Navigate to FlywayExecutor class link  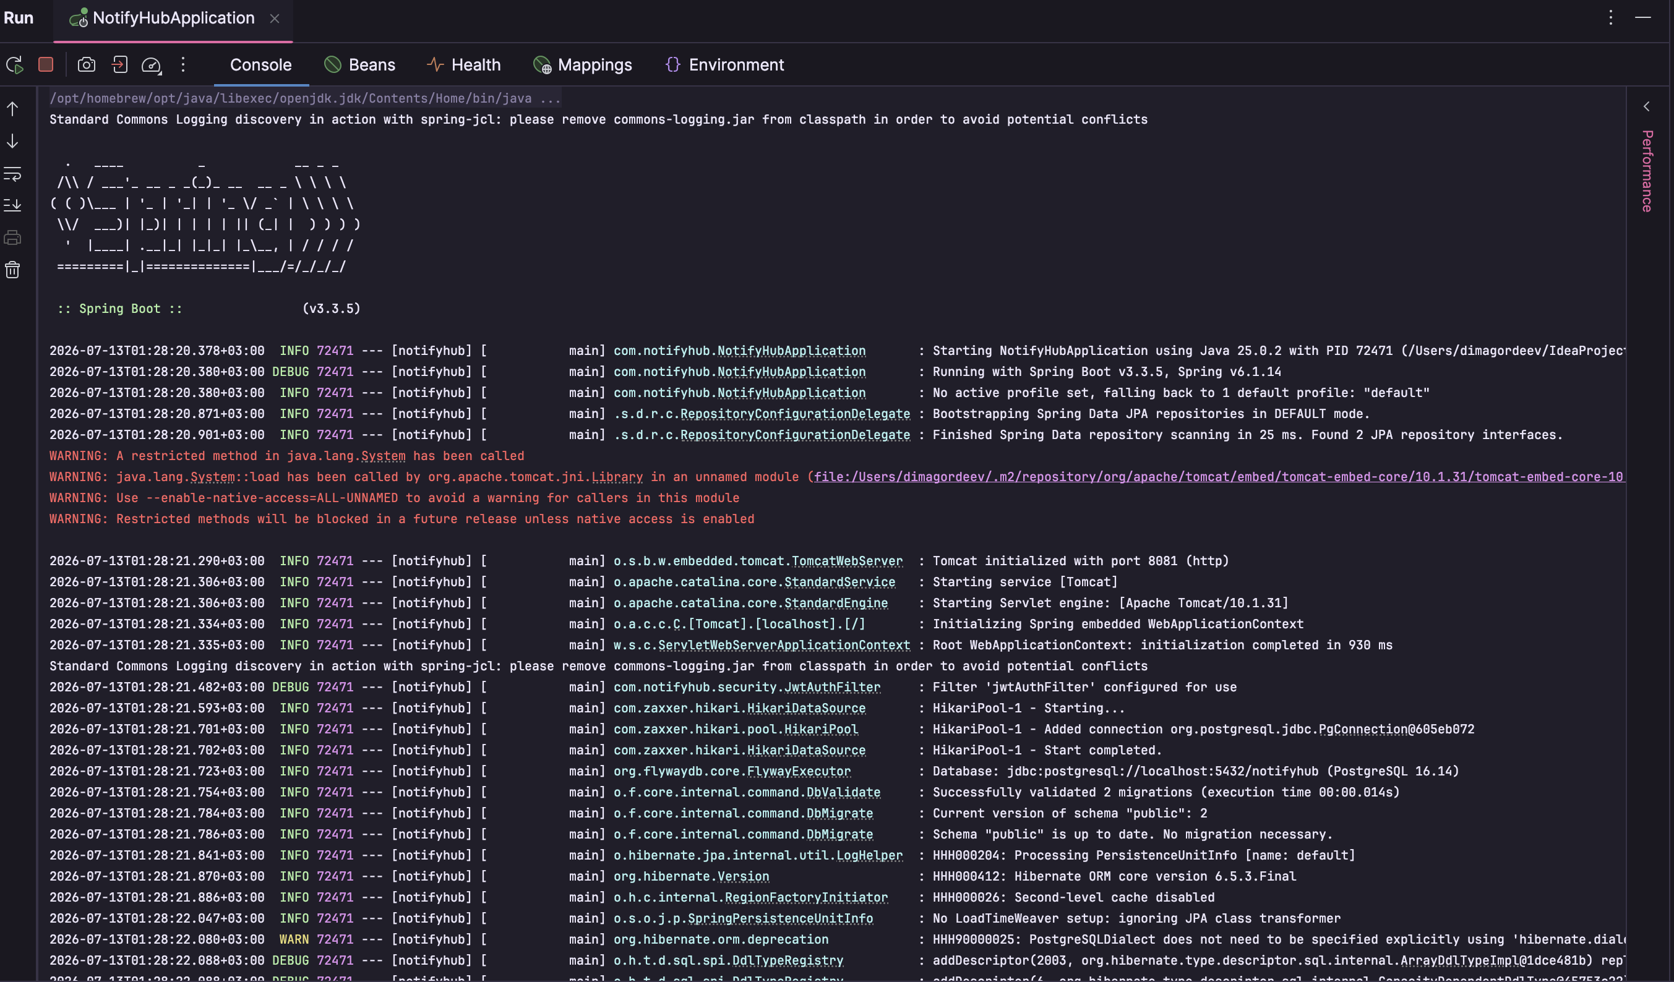point(799,772)
